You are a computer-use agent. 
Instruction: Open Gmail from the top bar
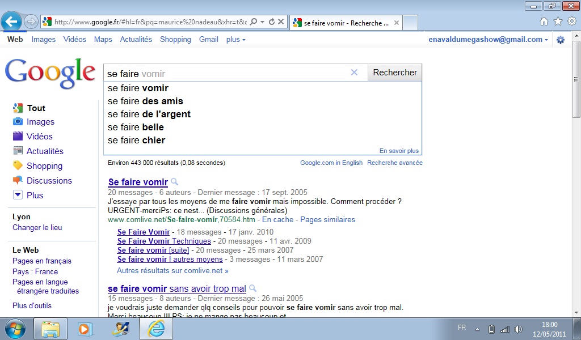[209, 39]
